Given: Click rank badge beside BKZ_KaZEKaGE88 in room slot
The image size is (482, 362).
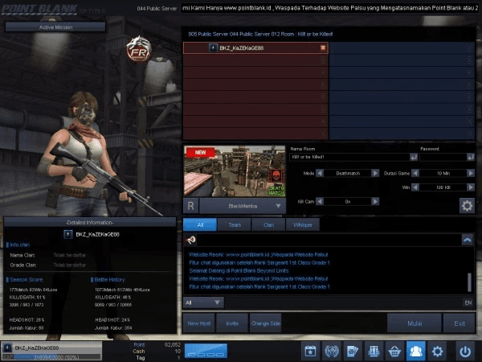Looking at the screenshot, I should click(213, 47).
